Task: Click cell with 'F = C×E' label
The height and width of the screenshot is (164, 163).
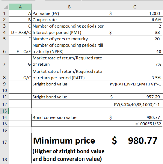Action: [x=20, y=48]
